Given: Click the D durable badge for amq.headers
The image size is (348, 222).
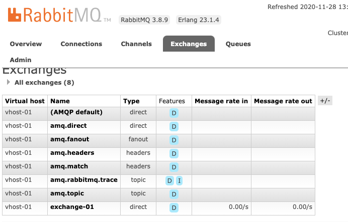Looking at the screenshot, I should 174,154.
